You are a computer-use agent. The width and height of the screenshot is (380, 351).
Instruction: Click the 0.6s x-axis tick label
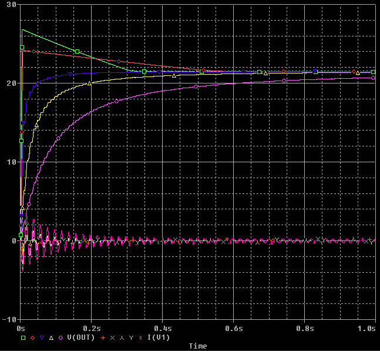tap(234, 329)
